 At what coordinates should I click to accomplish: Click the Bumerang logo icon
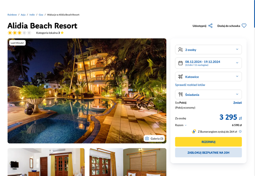tap(194, 131)
